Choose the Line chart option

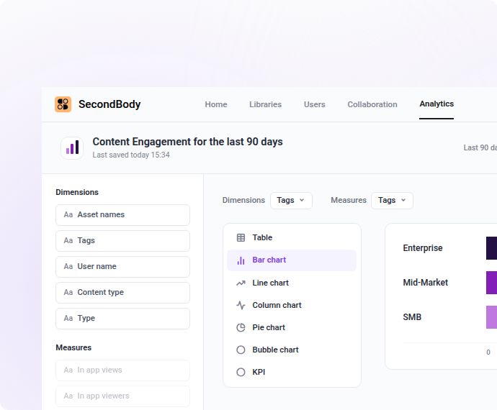[292, 283]
